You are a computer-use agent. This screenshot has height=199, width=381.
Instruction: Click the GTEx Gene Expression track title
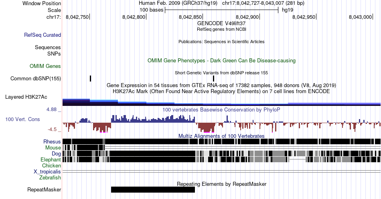coord(221,85)
